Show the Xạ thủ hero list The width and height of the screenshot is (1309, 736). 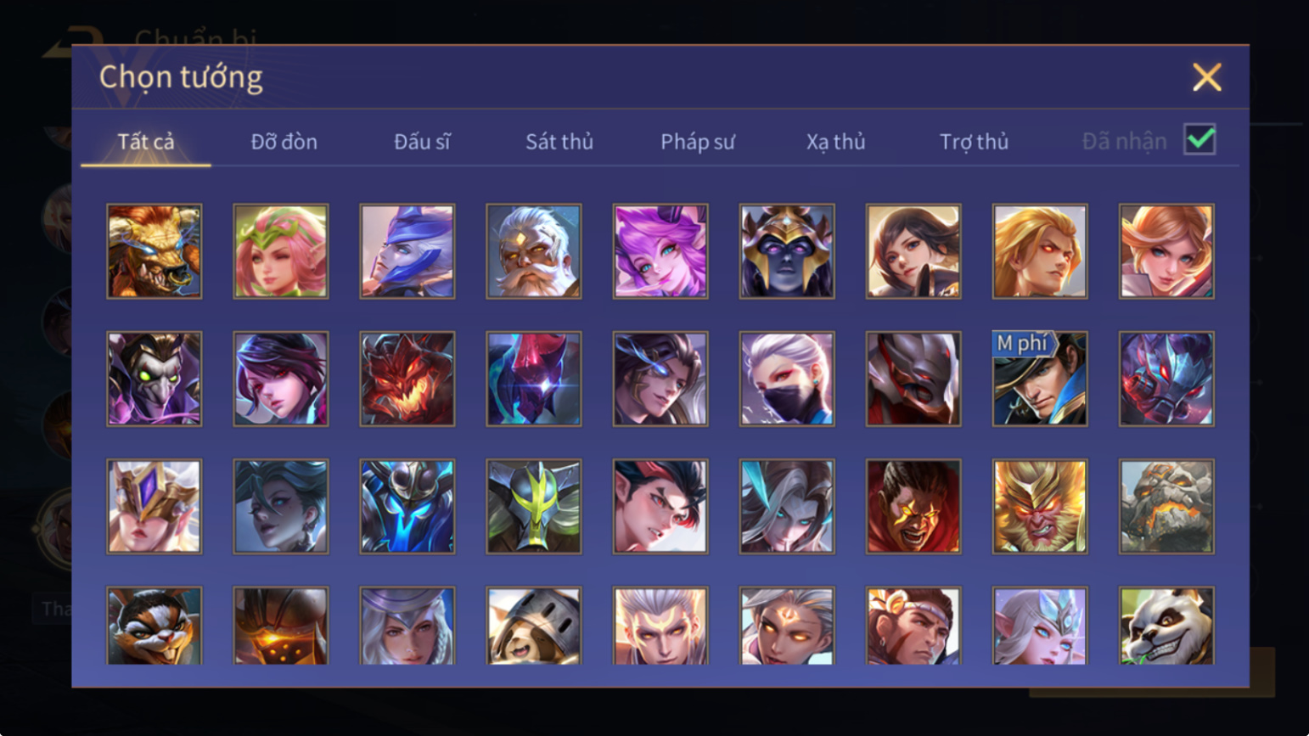[x=836, y=142]
